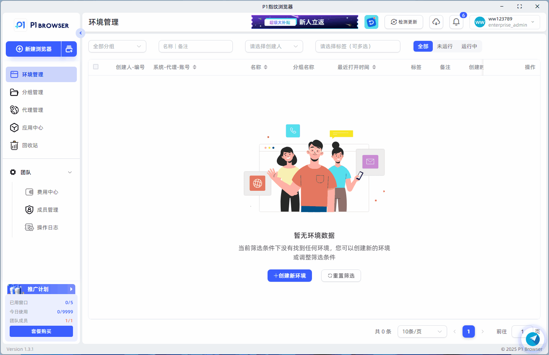Click the 名称|备注 search input field

[195, 46]
